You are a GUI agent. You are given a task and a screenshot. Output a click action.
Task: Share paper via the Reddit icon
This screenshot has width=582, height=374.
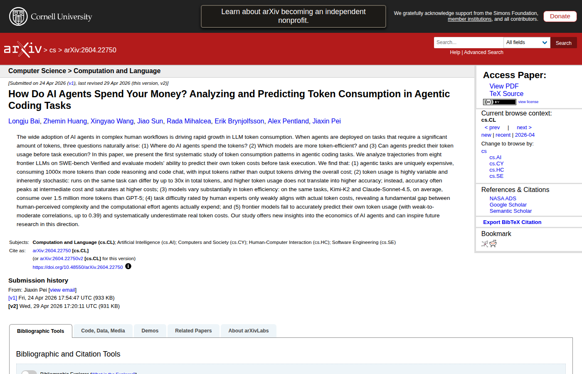[x=493, y=244]
